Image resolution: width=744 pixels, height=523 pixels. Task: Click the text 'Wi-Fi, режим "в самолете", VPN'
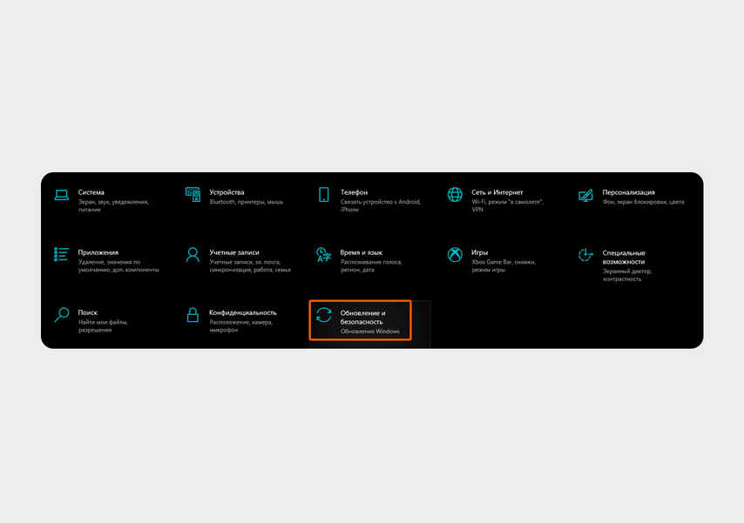(507, 205)
